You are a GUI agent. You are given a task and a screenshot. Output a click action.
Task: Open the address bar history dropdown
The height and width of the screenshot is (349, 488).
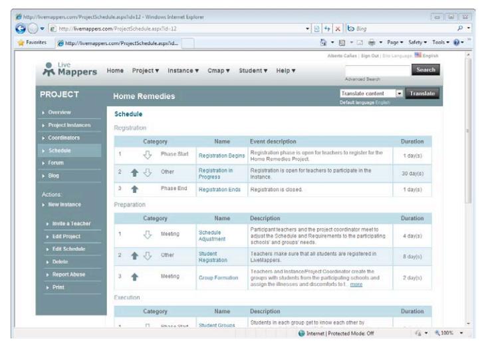coord(307,29)
